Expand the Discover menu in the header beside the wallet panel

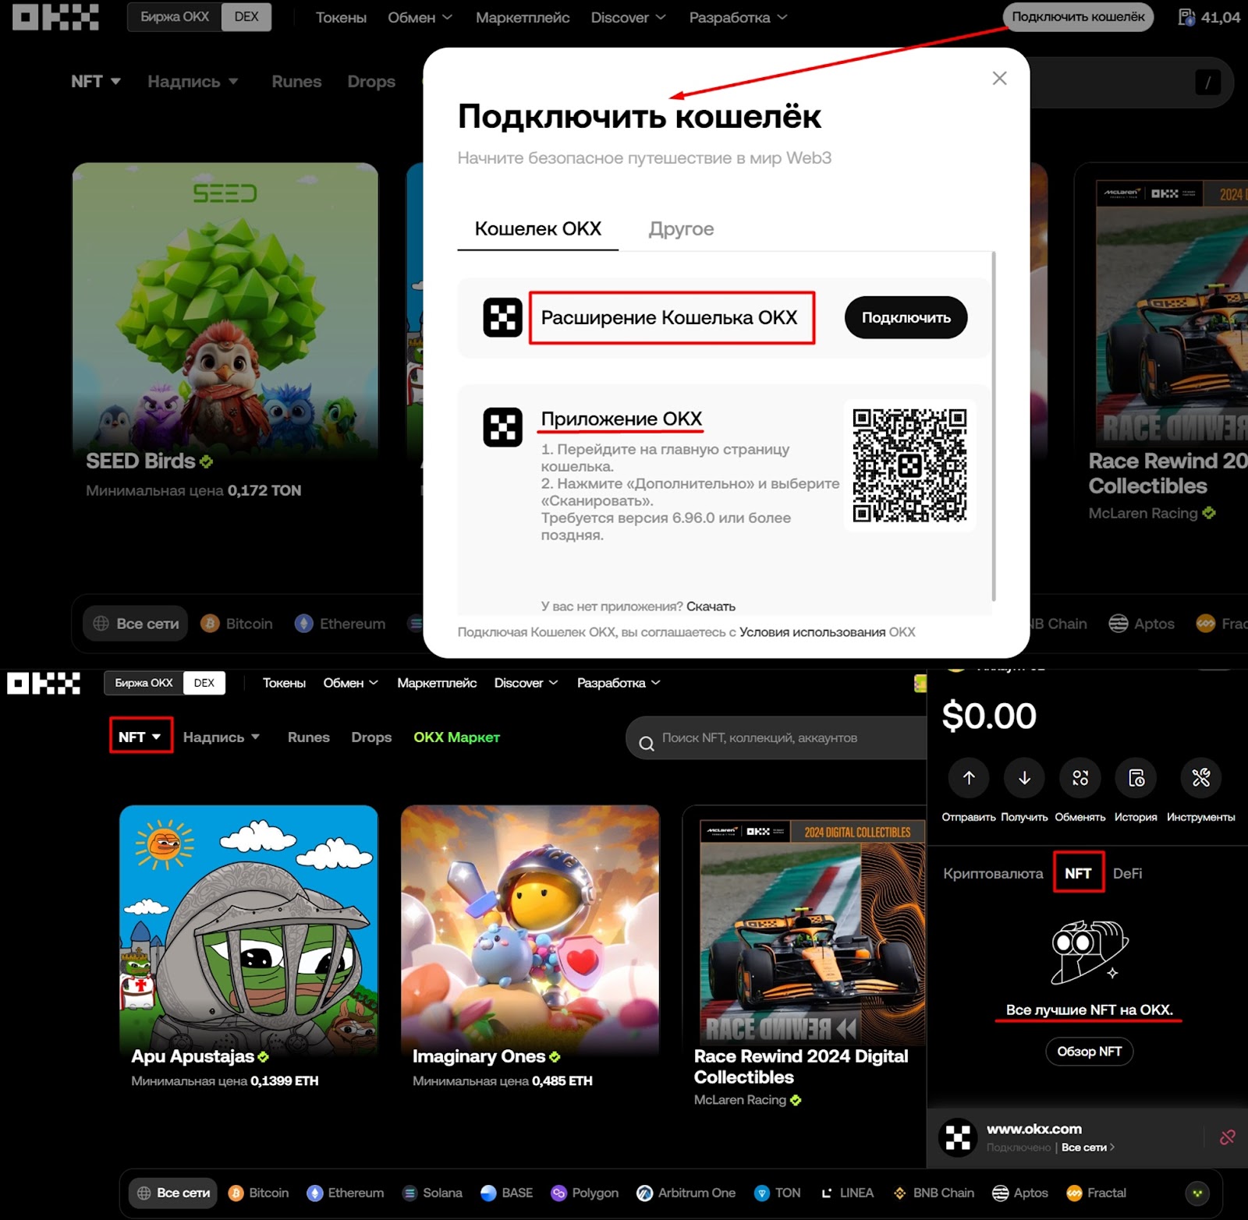526,683
